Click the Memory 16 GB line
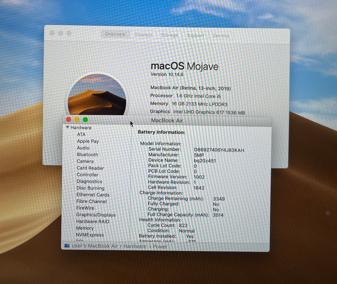The image size is (337, 284). pyautogui.click(x=189, y=104)
